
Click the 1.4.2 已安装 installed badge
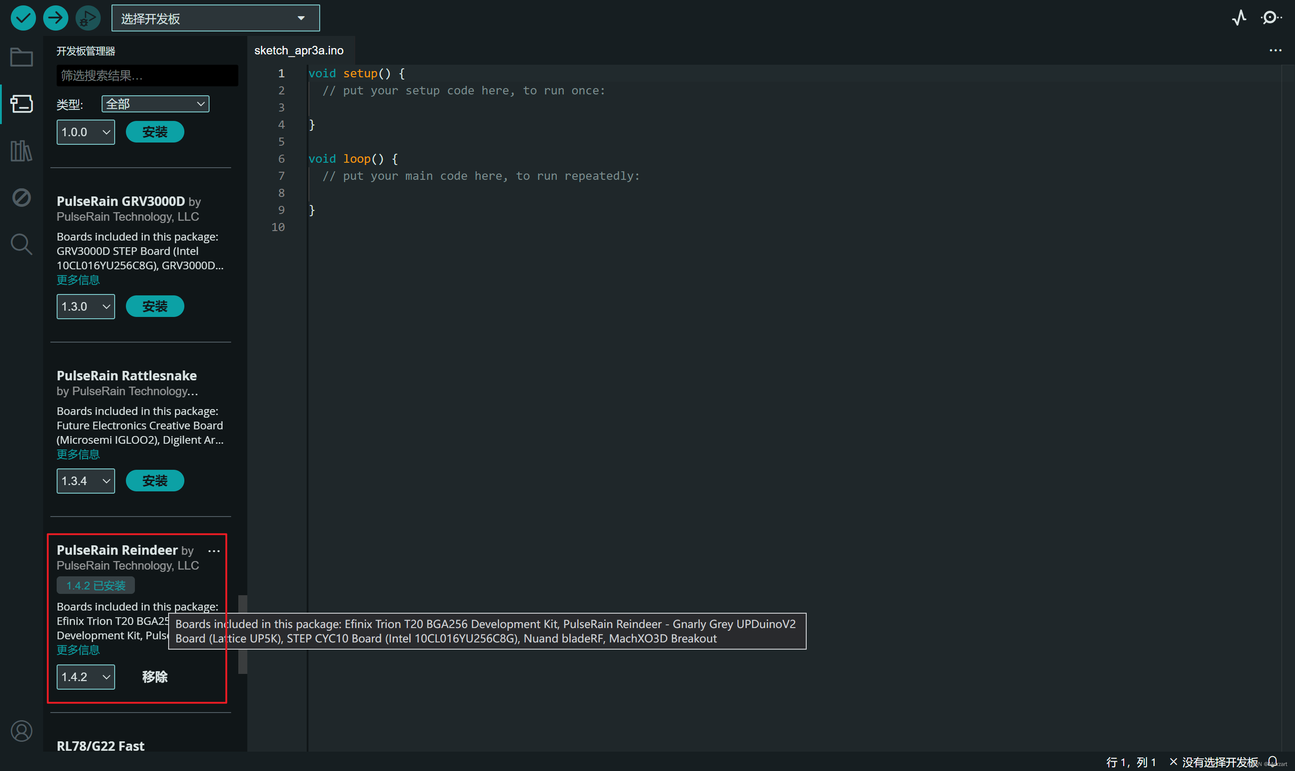(x=96, y=585)
